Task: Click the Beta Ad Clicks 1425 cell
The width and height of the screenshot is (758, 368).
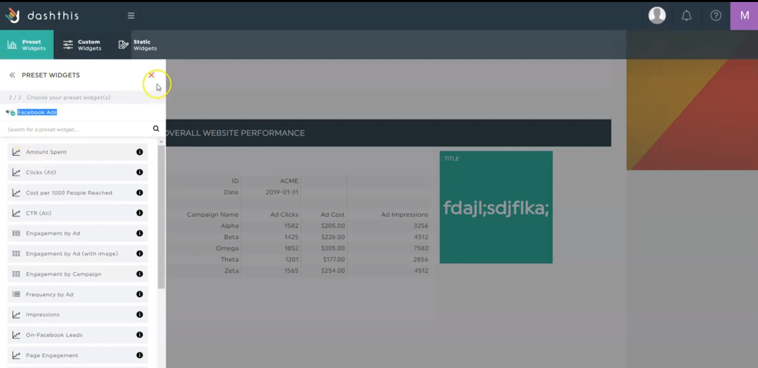Action: 291,237
